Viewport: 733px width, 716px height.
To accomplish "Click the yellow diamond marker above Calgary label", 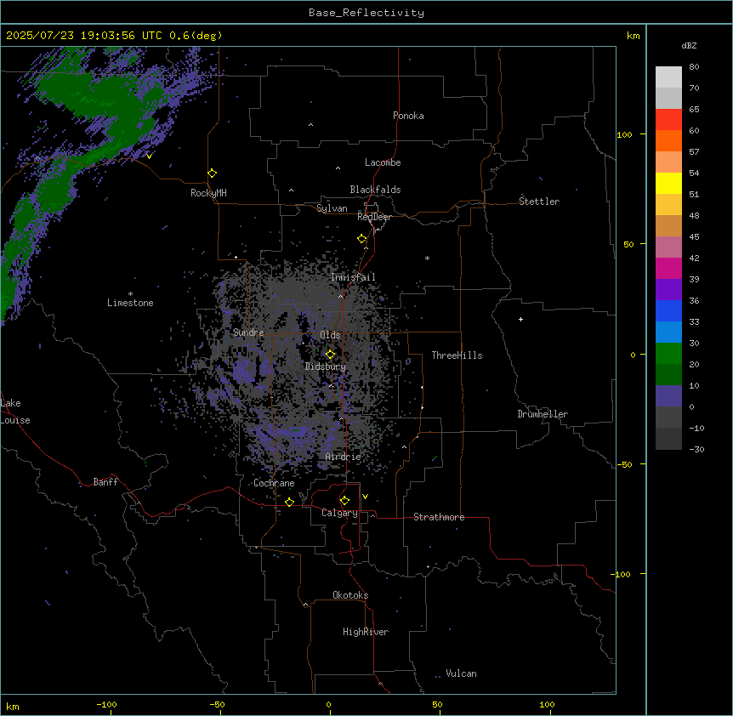I will coord(344,501).
